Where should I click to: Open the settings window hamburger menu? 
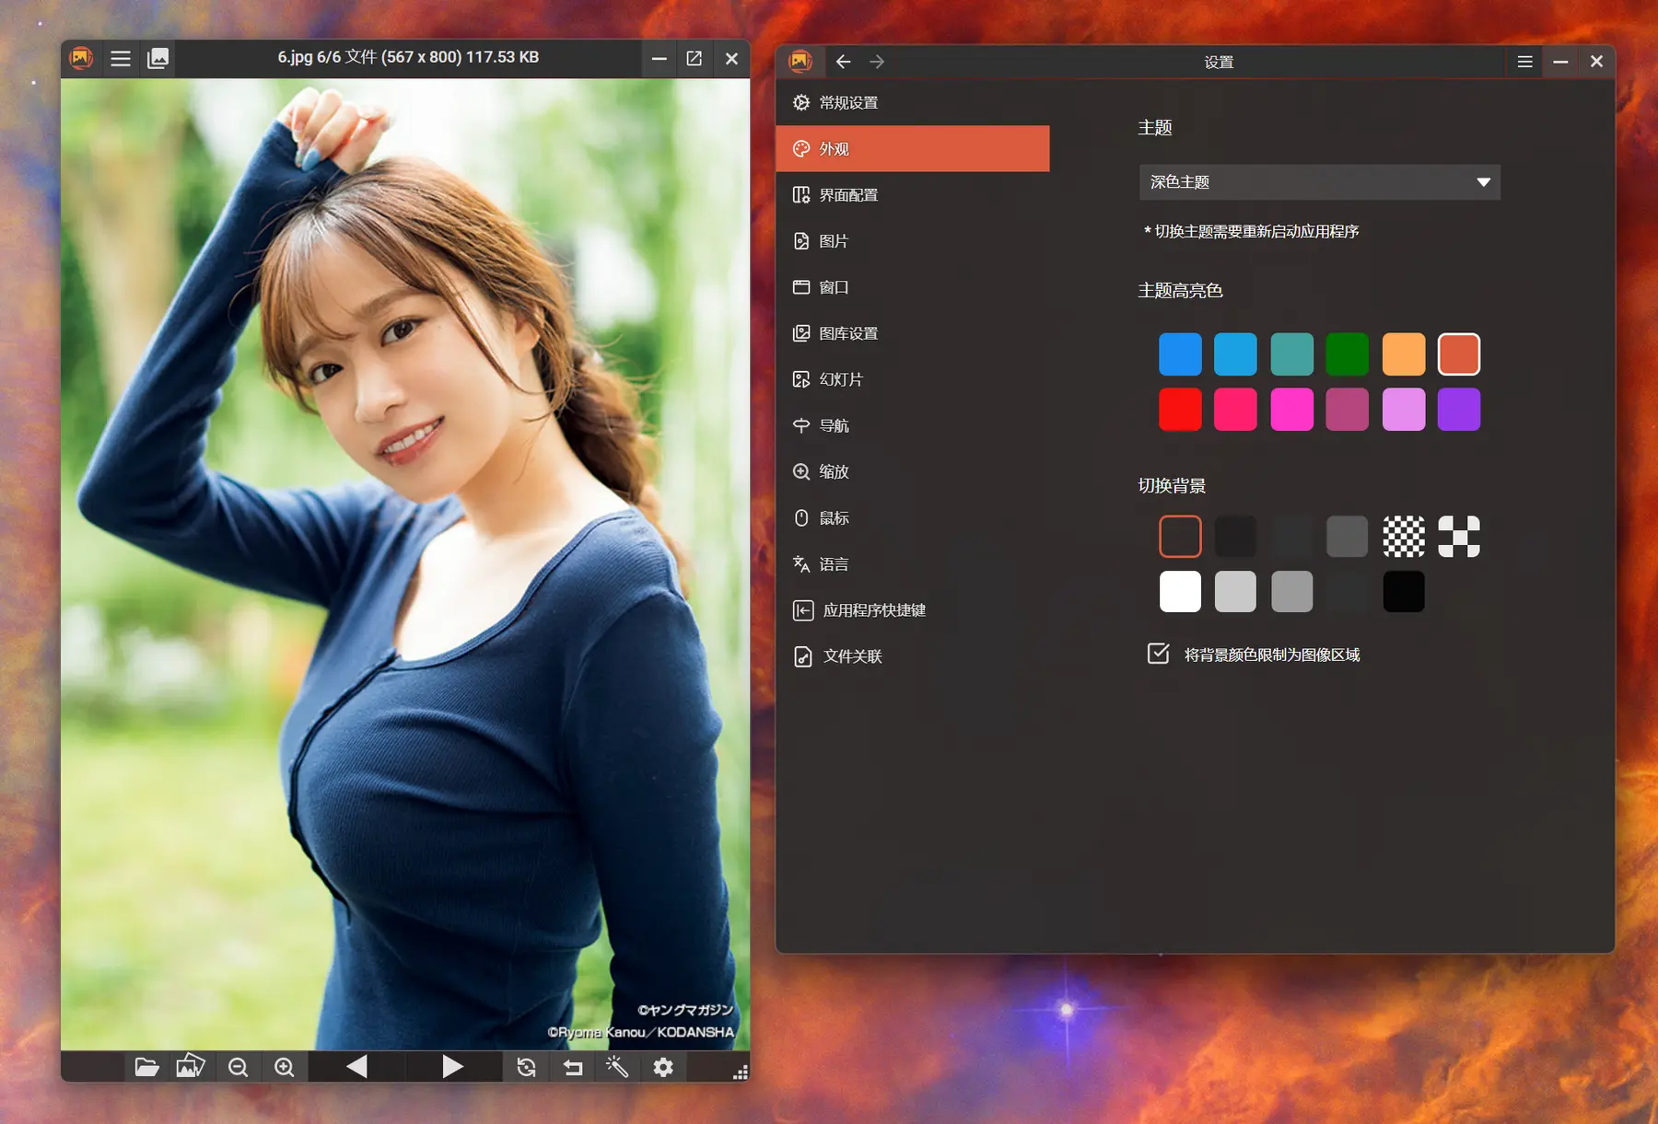click(x=1524, y=62)
